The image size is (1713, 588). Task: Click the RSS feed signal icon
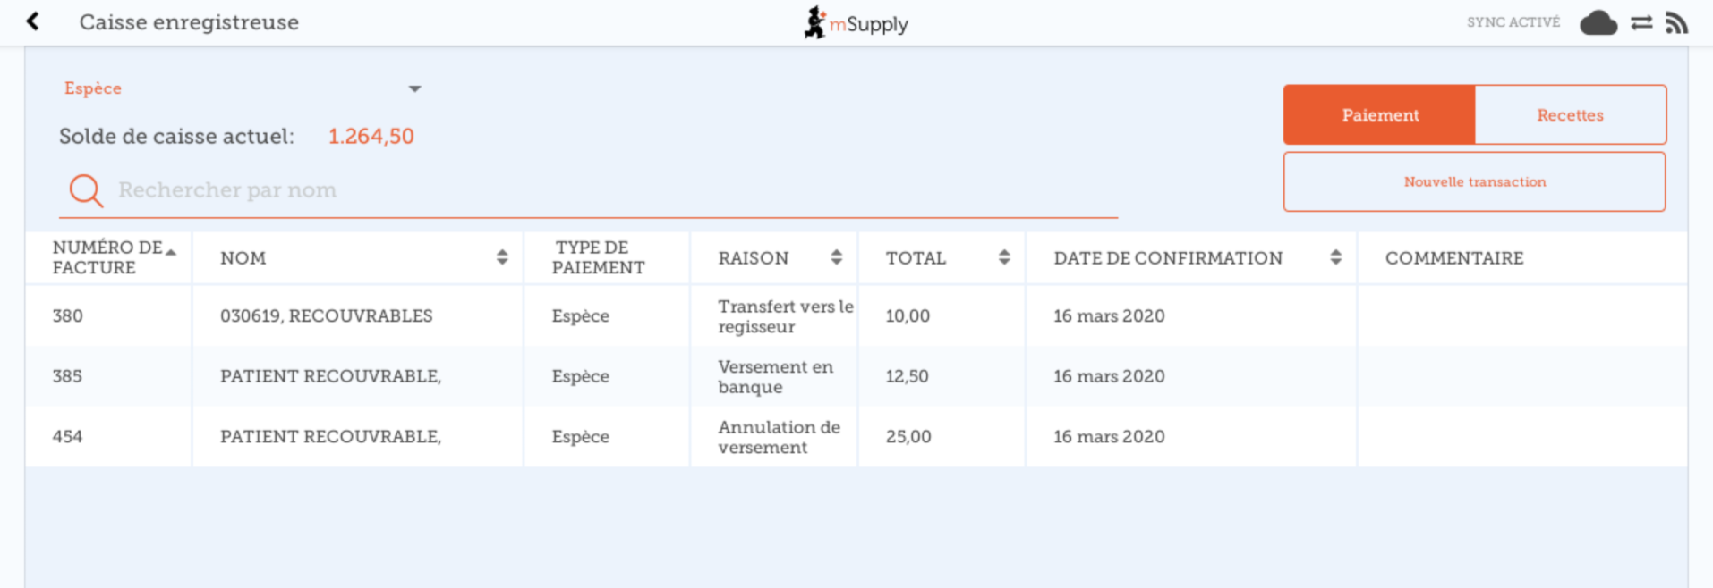[1676, 23]
